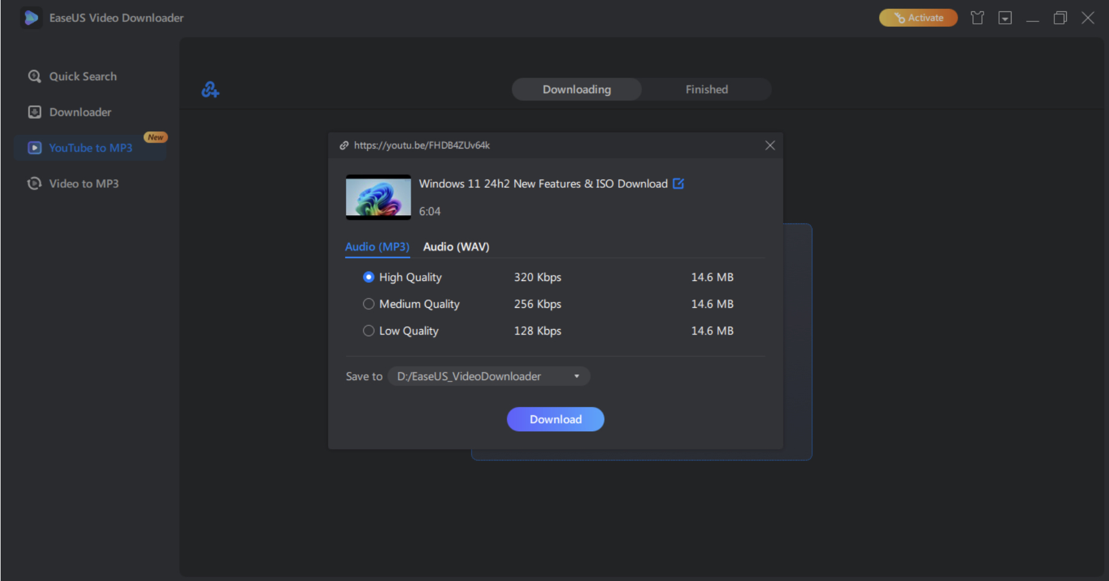The width and height of the screenshot is (1109, 581).
Task: Select the Medium Quality radio button
Action: (368, 304)
